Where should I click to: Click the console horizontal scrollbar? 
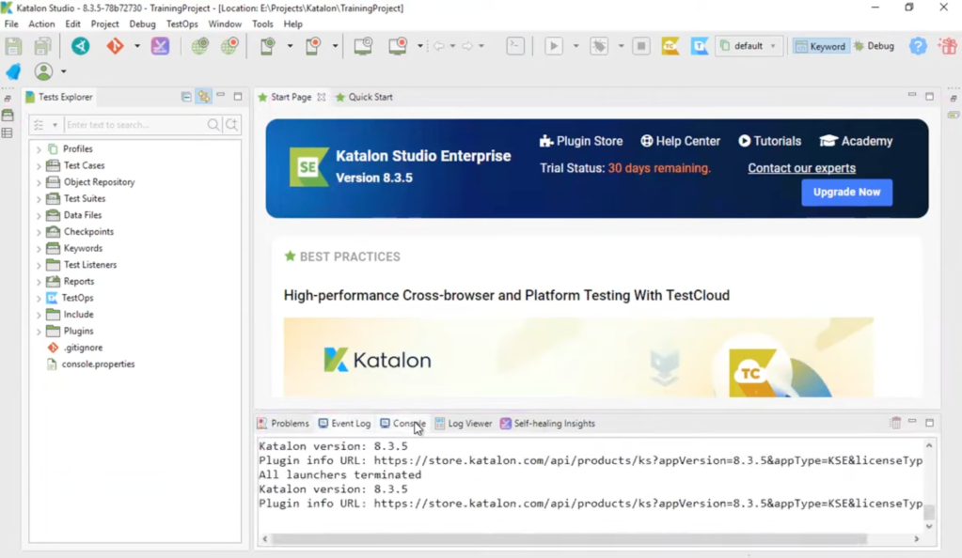(569, 539)
